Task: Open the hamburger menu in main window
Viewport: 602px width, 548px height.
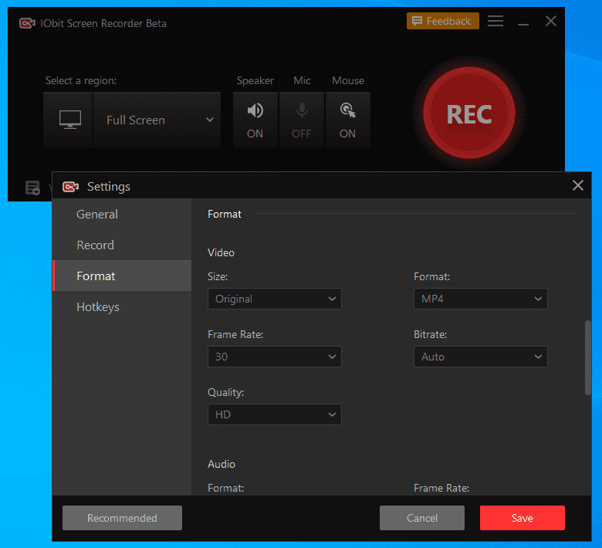Action: (x=495, y=21)
